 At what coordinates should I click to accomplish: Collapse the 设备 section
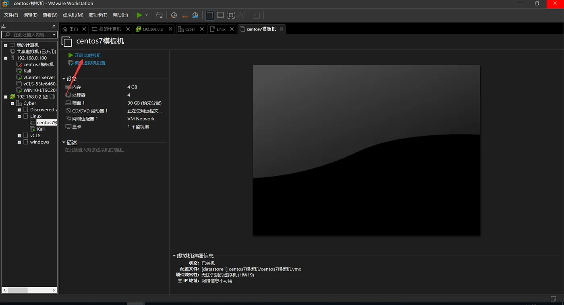click(x=64, y=79)
